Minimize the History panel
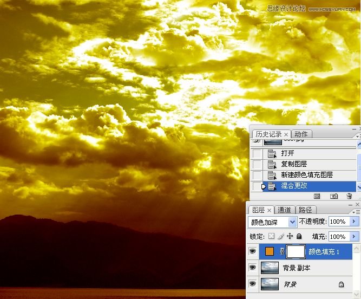Viewport: 361px width, 299px height. [354, 129]
